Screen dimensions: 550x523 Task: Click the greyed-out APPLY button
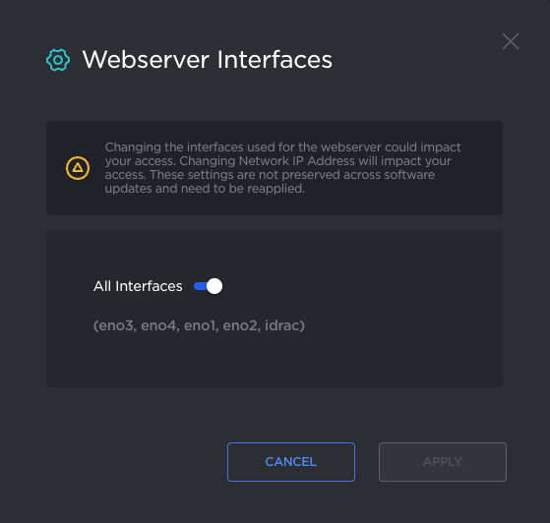coord(443,462)
